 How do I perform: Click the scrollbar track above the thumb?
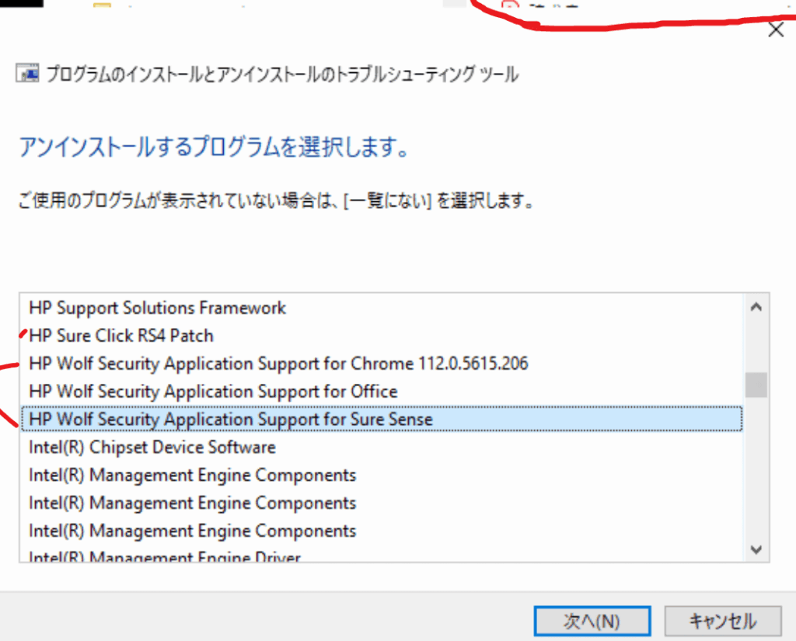(x=756, y=342)
